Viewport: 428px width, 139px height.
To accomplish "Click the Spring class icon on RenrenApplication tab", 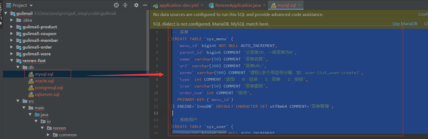I will click(211, 5).
